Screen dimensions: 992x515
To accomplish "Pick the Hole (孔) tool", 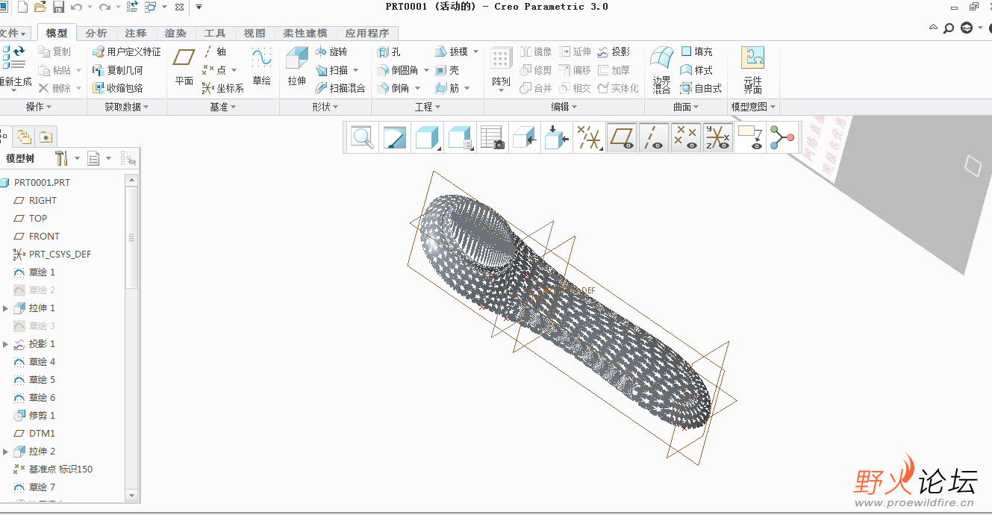I will click(x=389, y=52).
